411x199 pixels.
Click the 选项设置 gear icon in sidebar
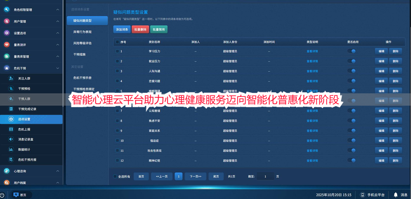coord(11,119)
